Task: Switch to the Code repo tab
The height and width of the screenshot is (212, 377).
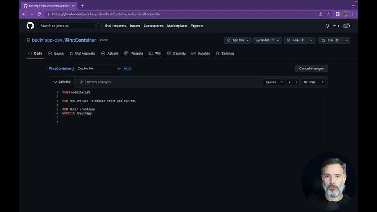Action: pos(35,54)
